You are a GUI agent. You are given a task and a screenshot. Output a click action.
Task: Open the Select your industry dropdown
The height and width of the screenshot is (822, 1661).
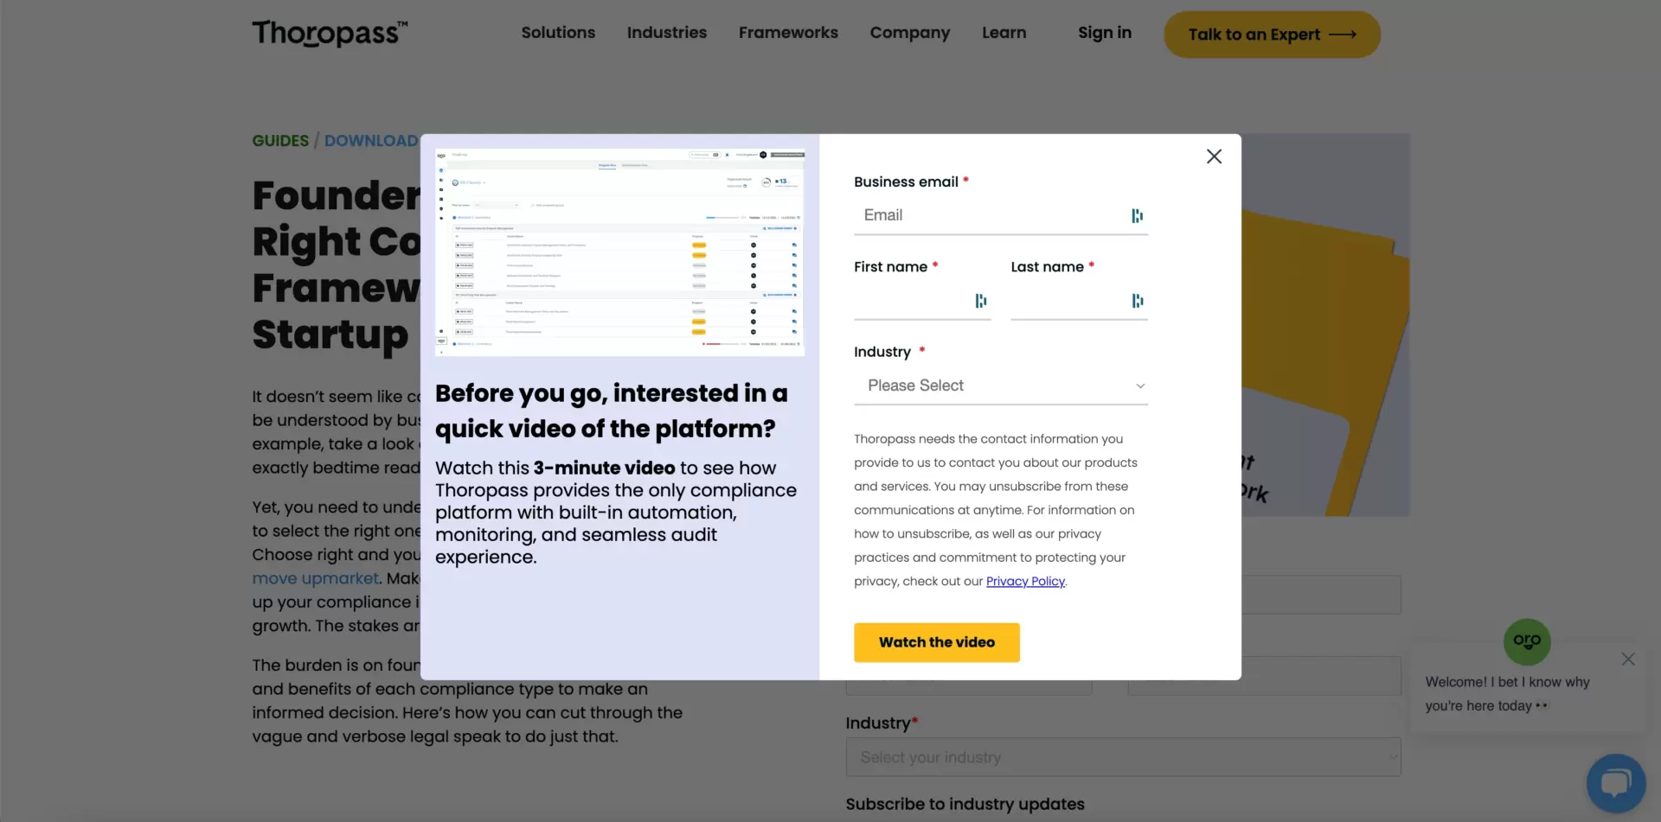point(1122,756)
